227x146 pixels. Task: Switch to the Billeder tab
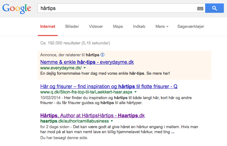[x=72, y=27]
